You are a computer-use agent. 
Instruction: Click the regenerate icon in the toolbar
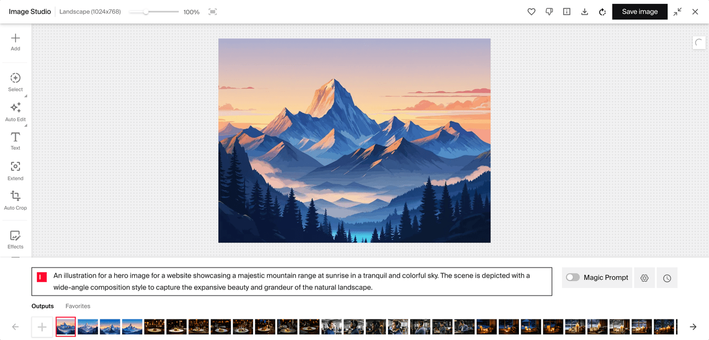click(603, 11)
